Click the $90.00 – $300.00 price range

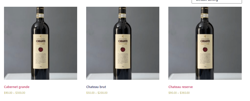tap(15, 93)
